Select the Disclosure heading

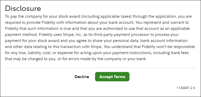(23, 8)
